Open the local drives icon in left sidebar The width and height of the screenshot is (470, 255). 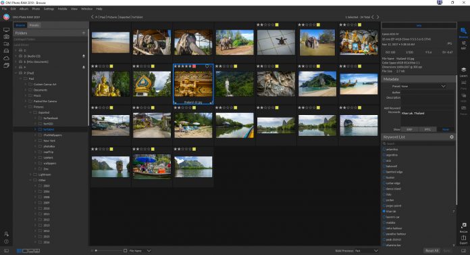pos(6,51)
